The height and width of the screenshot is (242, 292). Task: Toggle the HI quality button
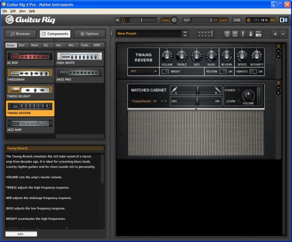point(273,20)
